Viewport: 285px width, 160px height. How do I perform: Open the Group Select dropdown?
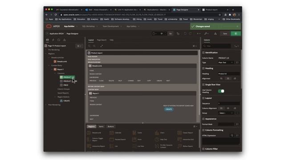pos(226,113)
